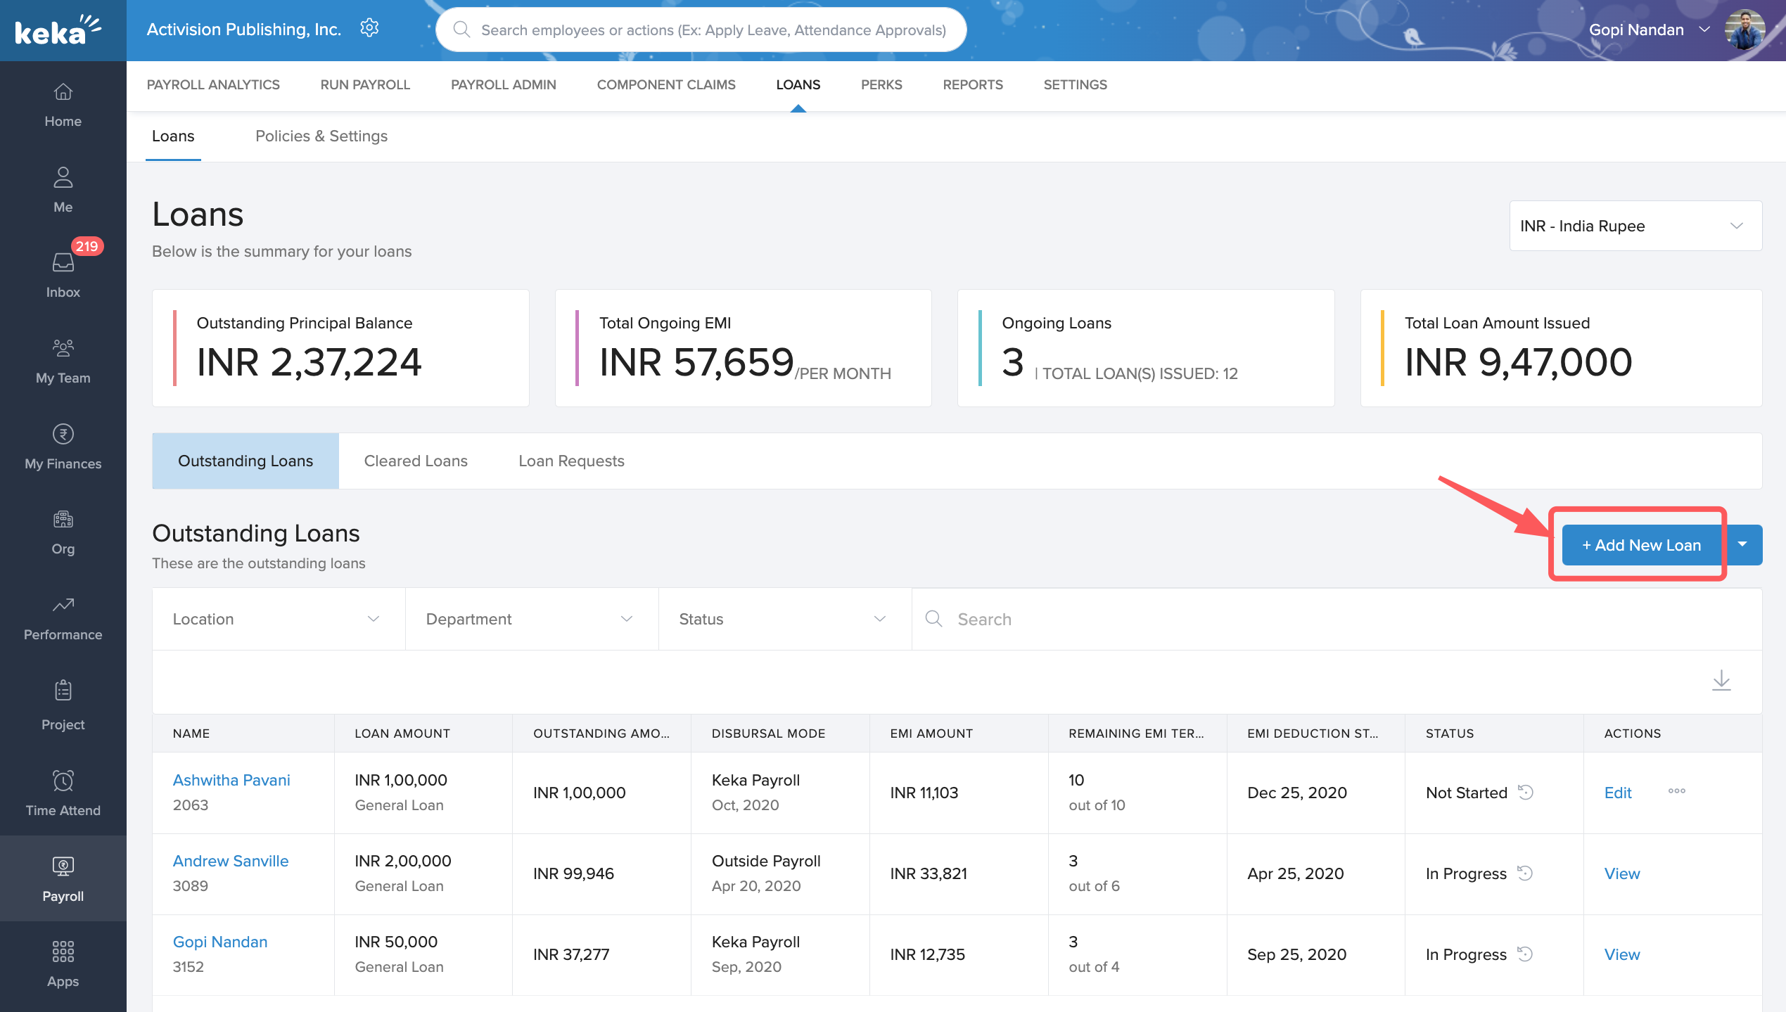The width and height of the screenshot is (1786, 1012).
Task: Click the history icon in Ashwitha Pavani's status
Action: click(x=1525, y=793)
